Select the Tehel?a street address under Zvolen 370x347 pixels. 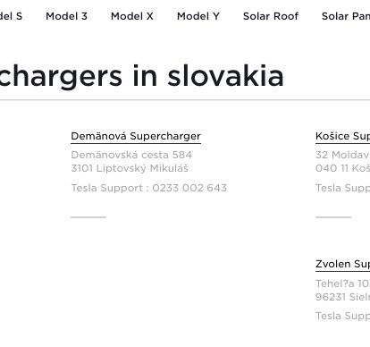pos(342,284)
